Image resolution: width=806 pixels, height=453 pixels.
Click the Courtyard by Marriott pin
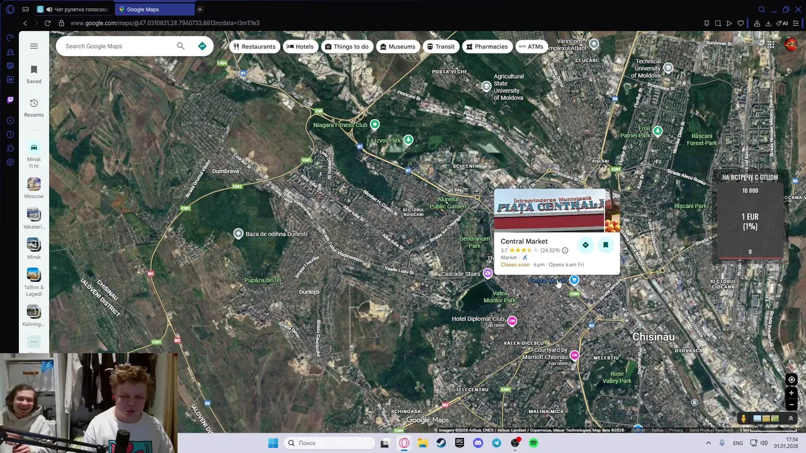574,355
